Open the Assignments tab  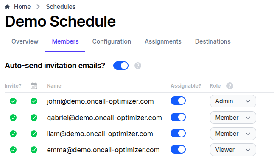pos(163,41)
